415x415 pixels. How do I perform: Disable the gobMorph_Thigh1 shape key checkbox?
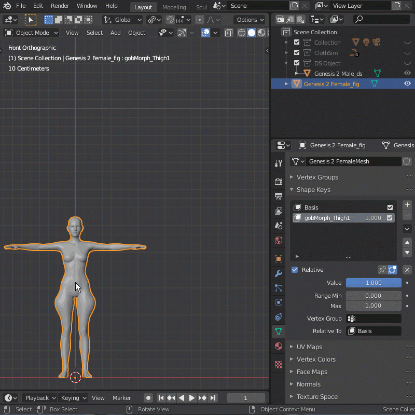[x=390, y=218]
